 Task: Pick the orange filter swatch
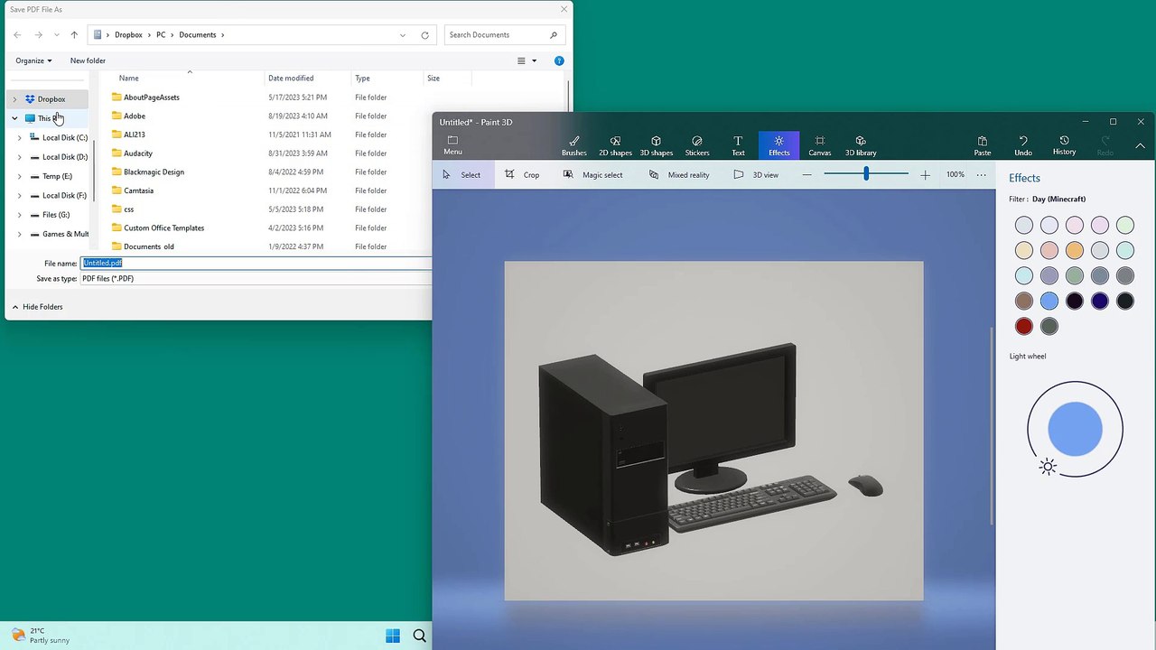point(1074,250)
